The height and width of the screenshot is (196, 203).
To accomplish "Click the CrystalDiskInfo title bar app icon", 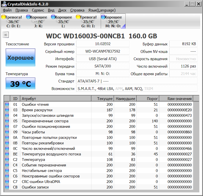I will (x=4, y=4).
